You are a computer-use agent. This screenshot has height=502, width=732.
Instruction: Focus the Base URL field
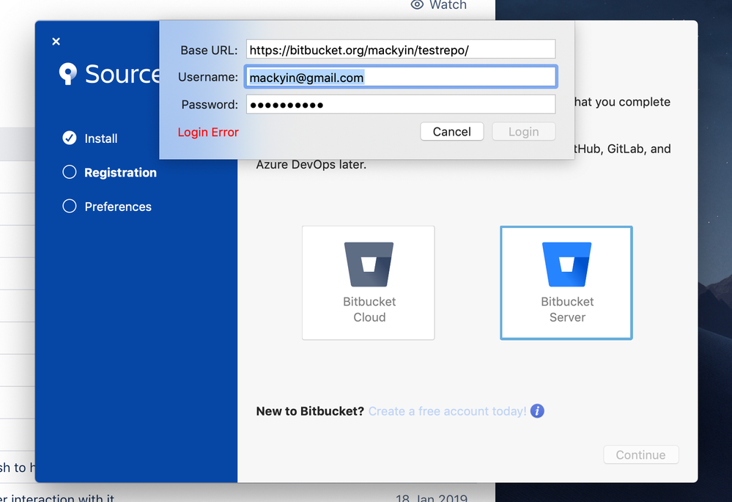401,50
